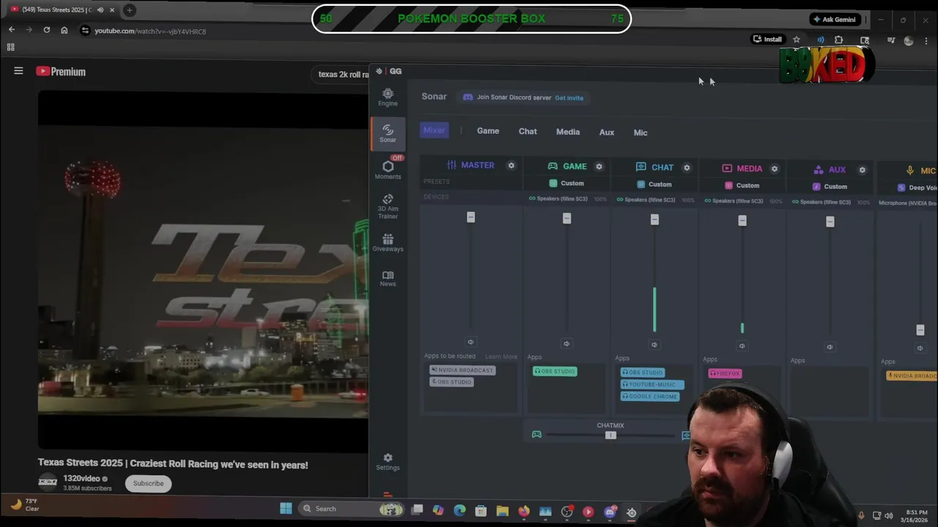Switch to the Aux tab

(607, 132)
